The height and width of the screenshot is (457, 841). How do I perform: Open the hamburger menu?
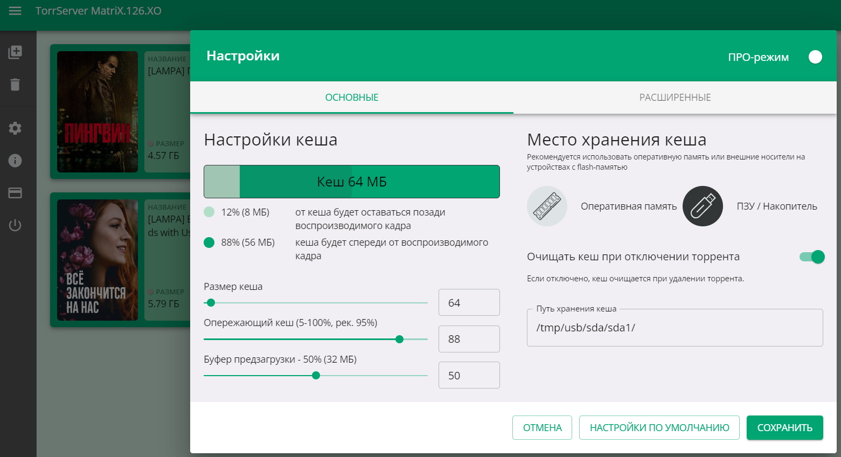(x=15, y=11)
